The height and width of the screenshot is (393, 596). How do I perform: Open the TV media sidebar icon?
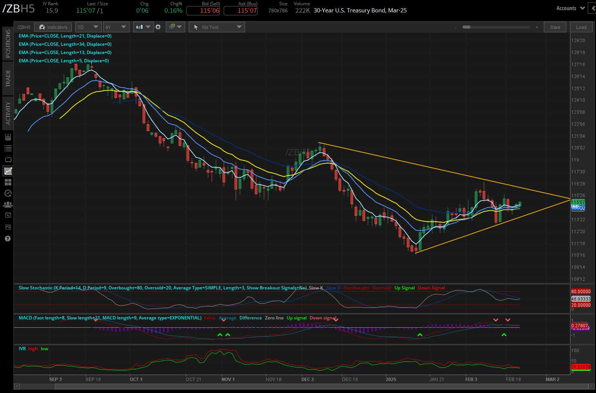(8, 159)
